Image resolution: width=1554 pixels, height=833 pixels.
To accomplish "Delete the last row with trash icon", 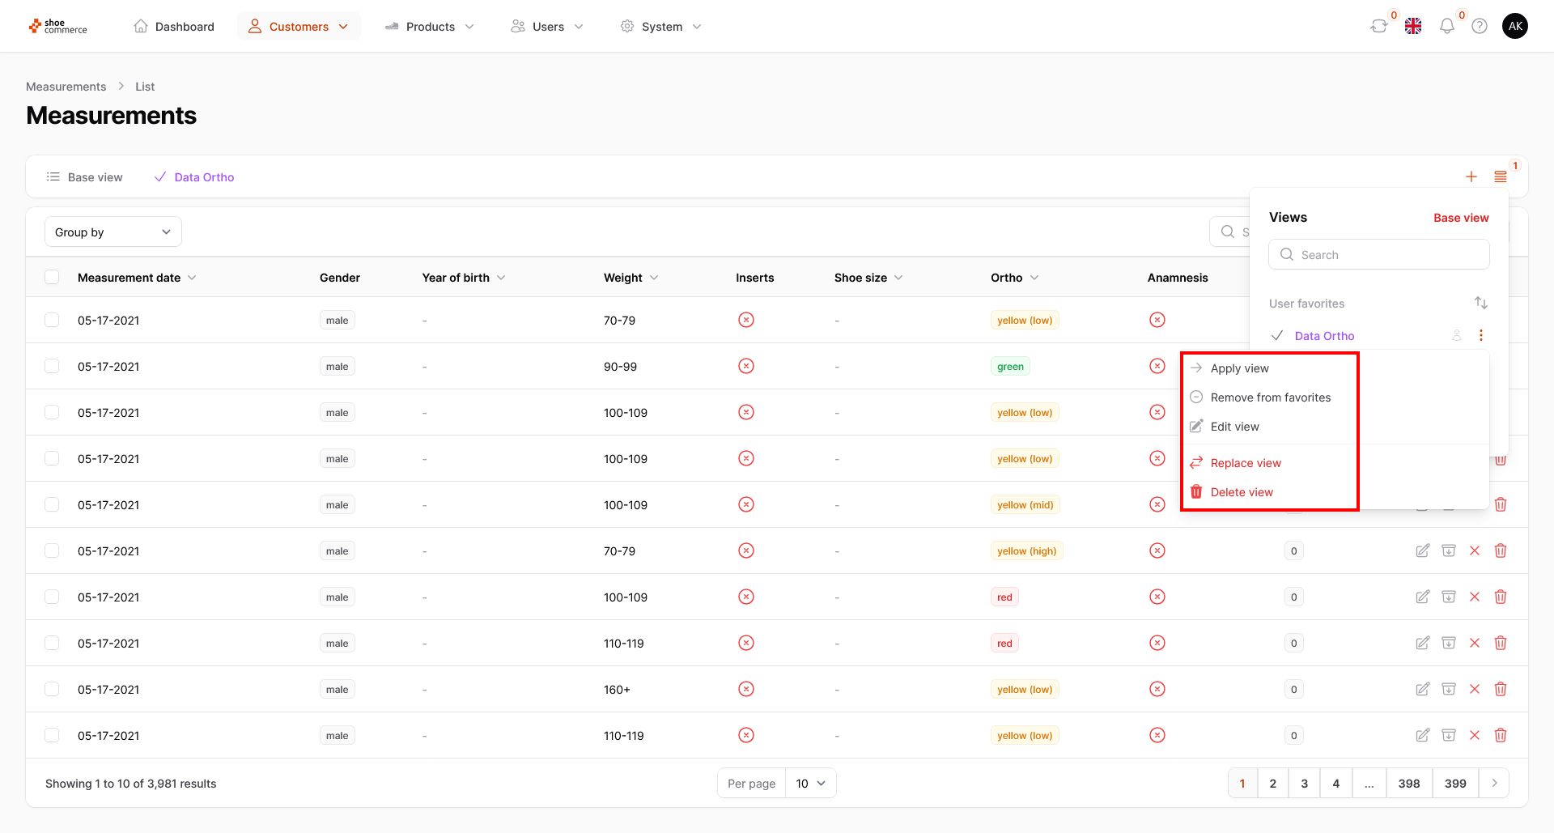I will pyautogui.click(x=1501, y=735).
